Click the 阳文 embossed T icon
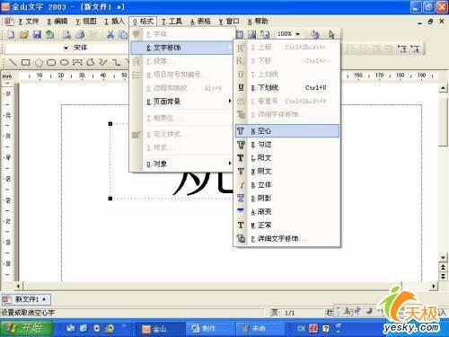This screenshot has height=337, width=449. (x=241, y=158)
